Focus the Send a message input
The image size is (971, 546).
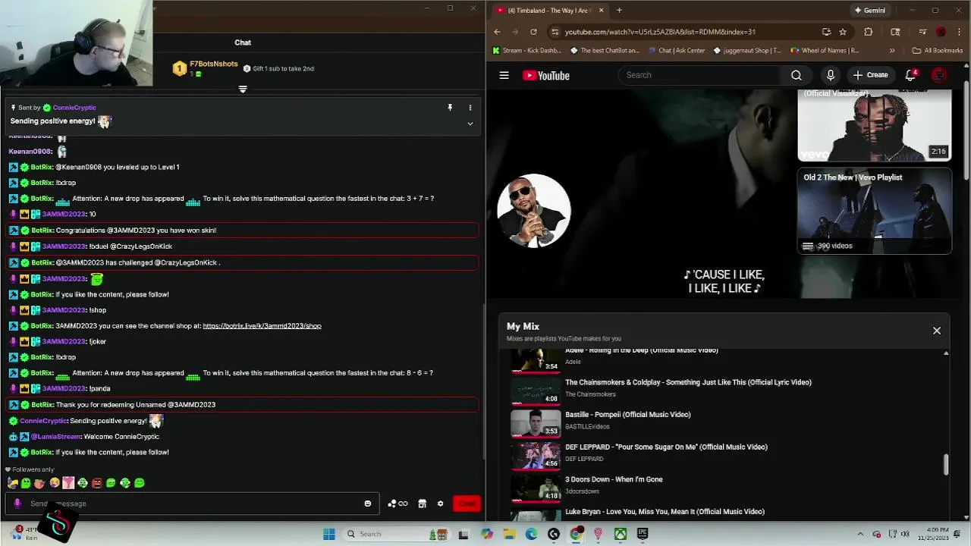[x=193, y=504]
